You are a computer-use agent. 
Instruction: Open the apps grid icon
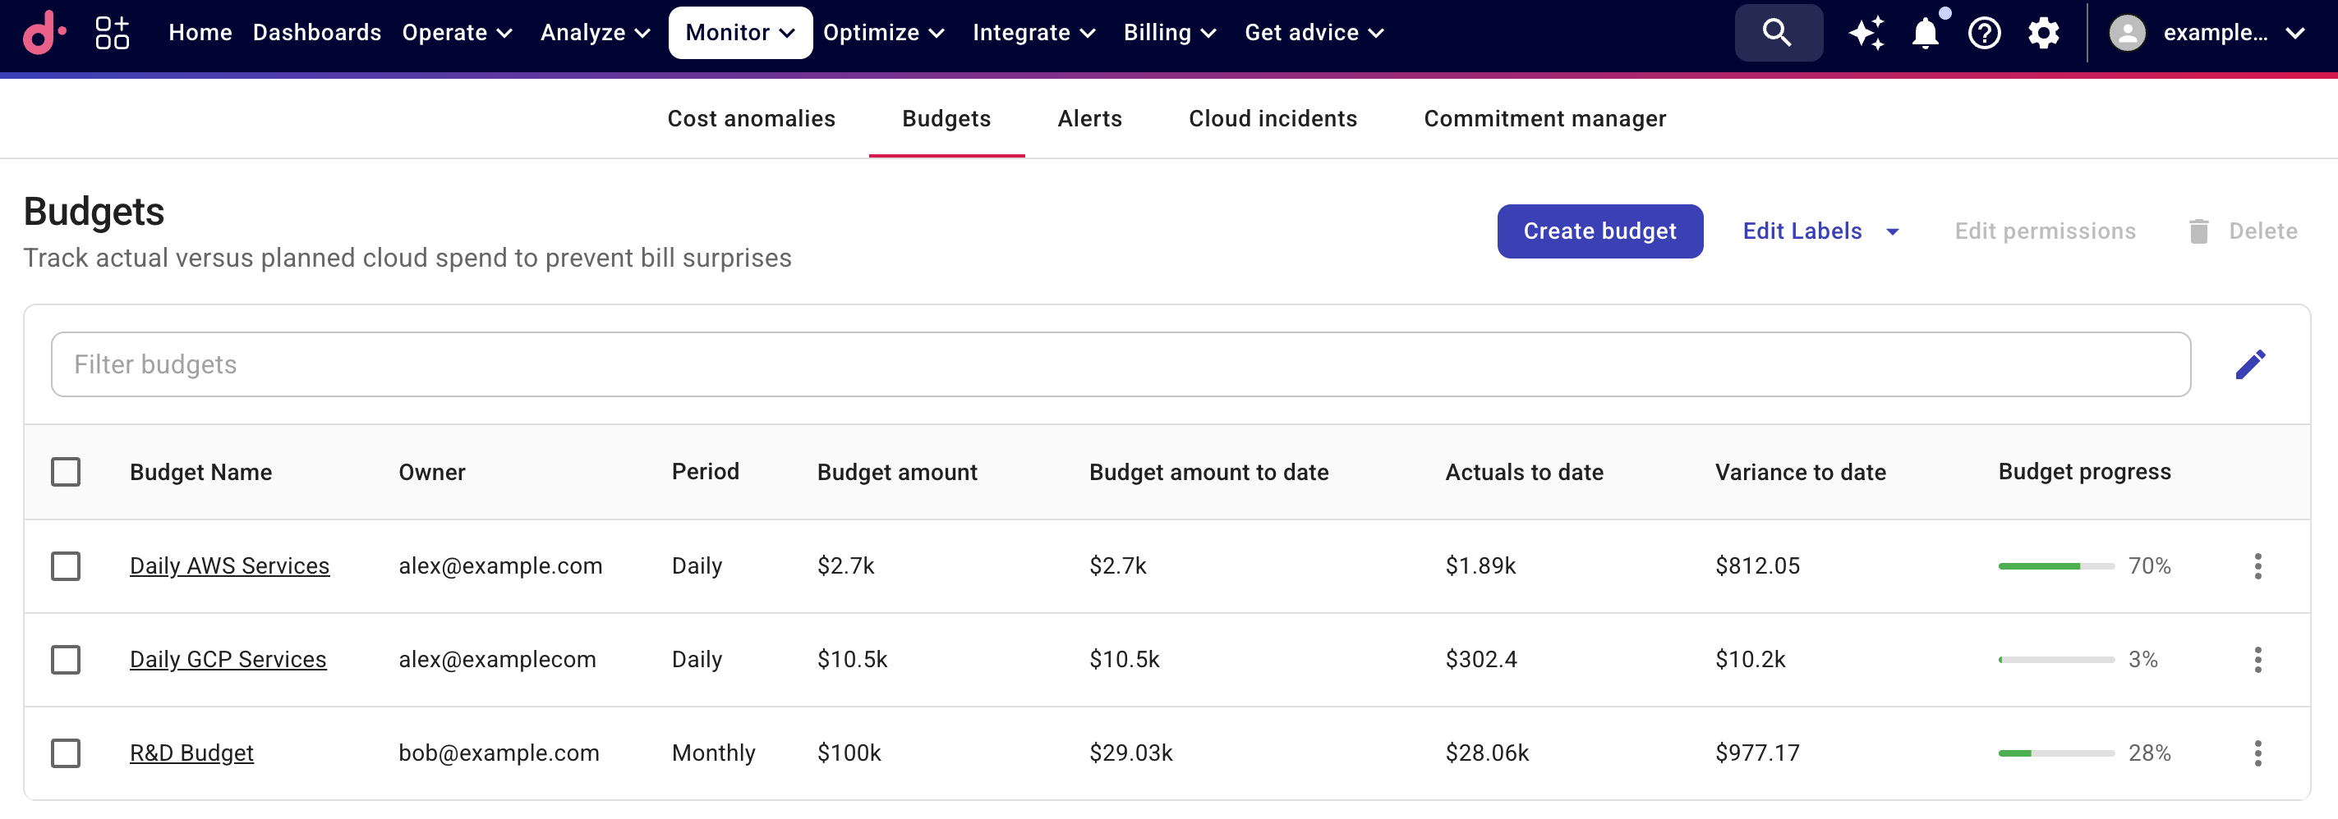point(112,33)
